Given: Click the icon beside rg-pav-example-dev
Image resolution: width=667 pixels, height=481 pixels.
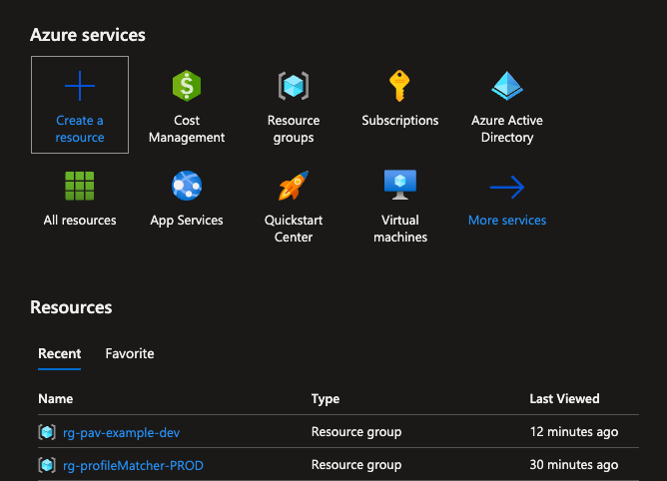Looking at the screenshot, I should 46,432.
